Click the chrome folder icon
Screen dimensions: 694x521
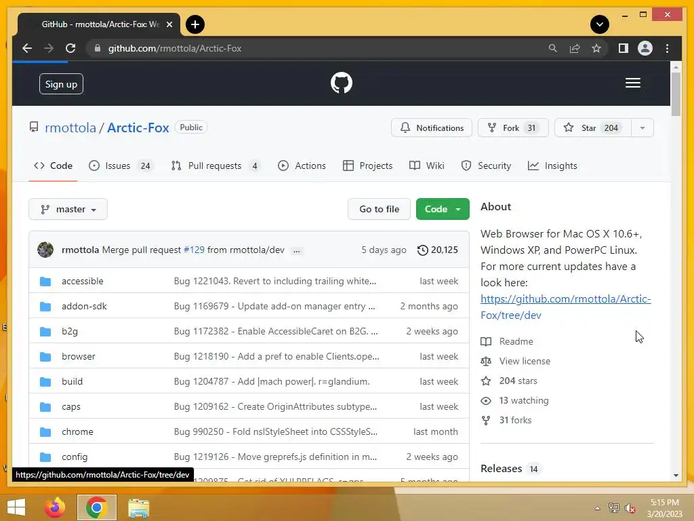45,432
